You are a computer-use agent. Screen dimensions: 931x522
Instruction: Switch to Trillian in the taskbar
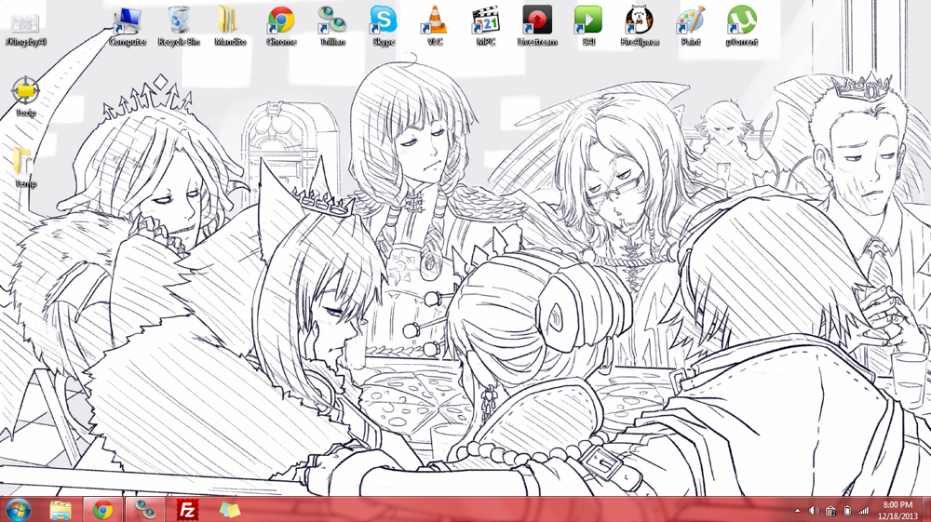pyautogui.click(x=145, y=510)
